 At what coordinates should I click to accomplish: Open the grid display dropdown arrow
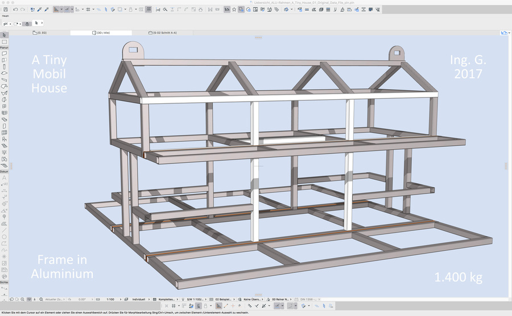point(94,10)
